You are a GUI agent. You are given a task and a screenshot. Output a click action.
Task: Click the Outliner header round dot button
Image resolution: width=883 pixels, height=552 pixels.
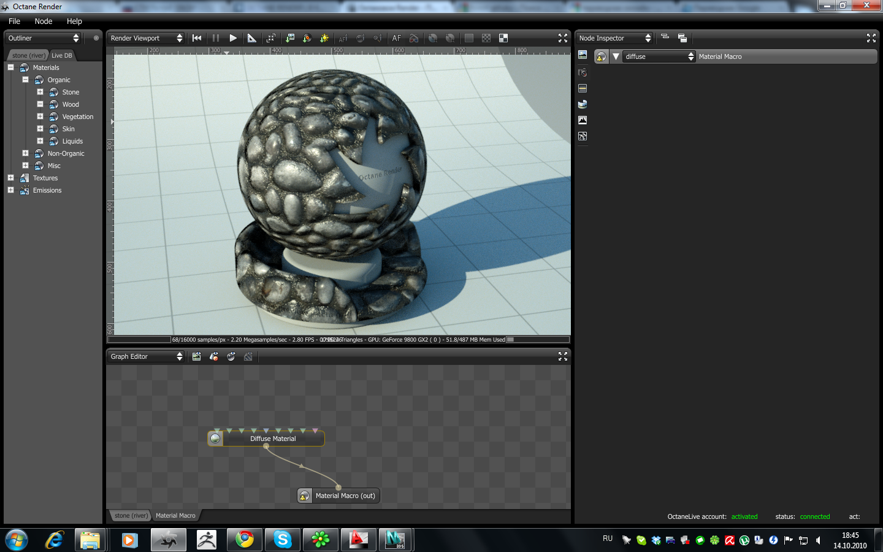[x=96, y=38]
